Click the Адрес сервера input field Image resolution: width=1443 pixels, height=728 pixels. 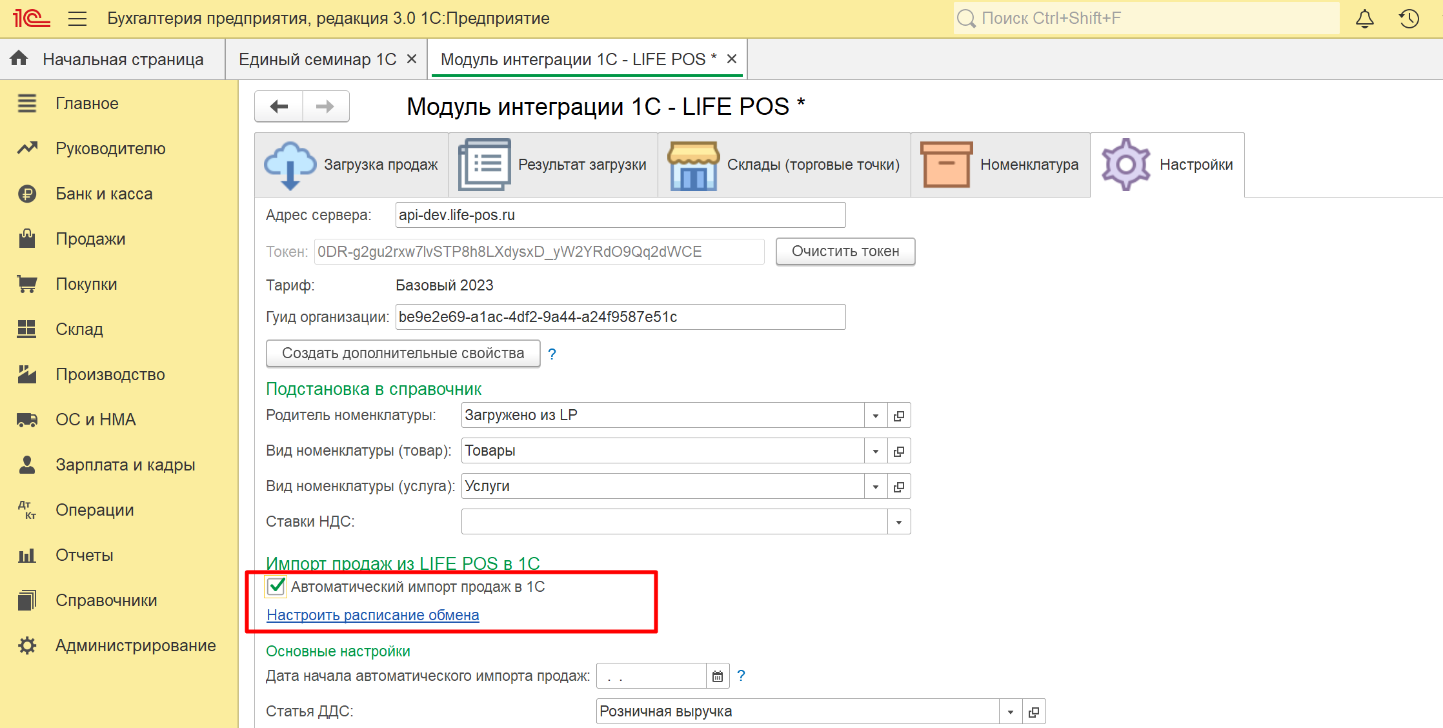click(x=620, y=215)
